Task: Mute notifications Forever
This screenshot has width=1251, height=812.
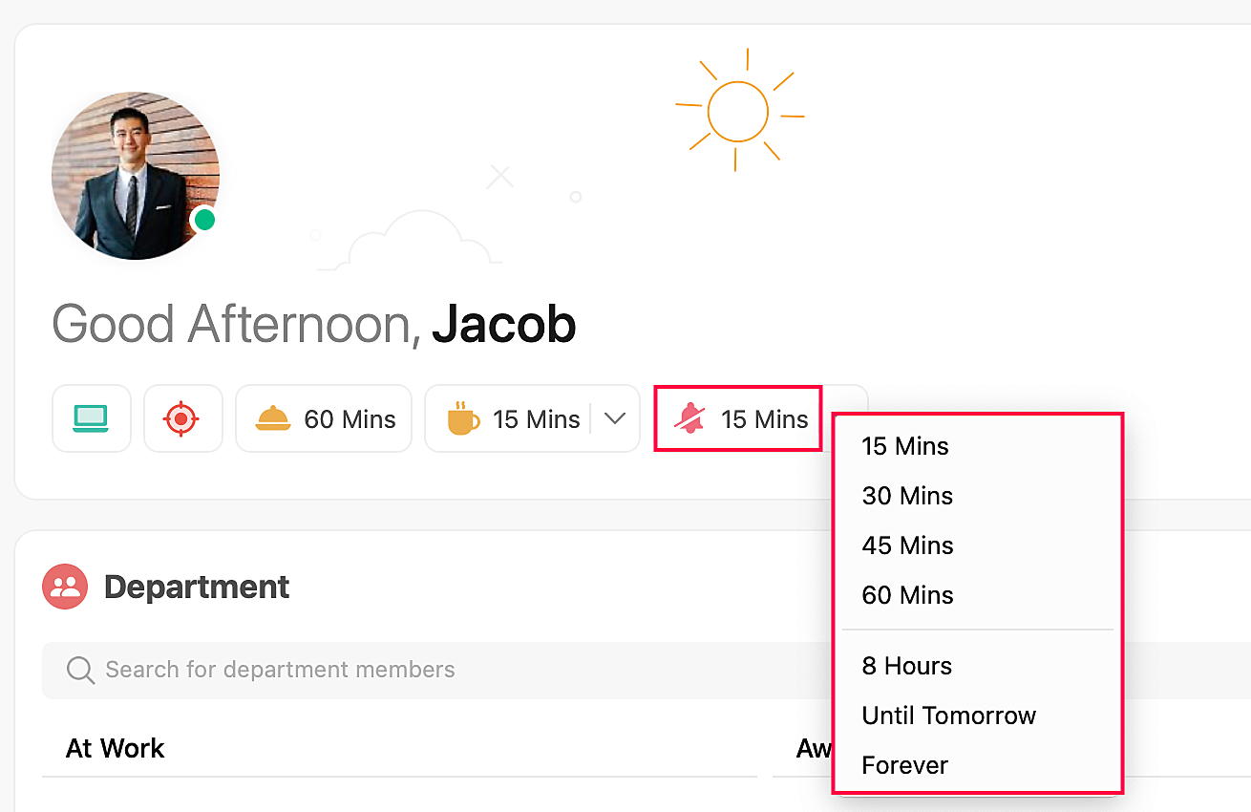Action: (904, 765)
